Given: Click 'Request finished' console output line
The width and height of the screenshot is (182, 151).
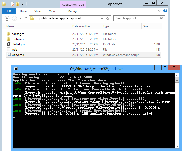Looking at the screenshot, I should 89,114.
